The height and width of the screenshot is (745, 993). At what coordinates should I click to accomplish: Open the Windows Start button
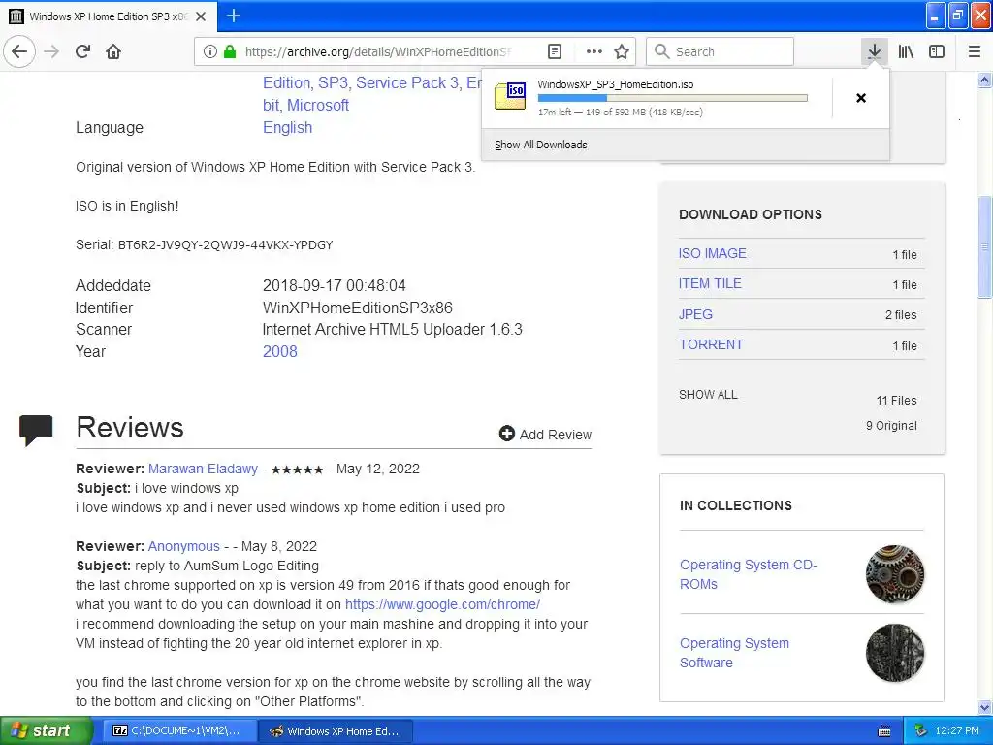[x=46, y=730]
